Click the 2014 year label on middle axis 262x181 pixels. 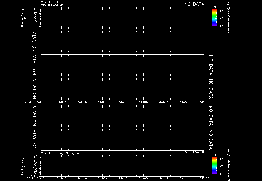[x=28, y=102]
